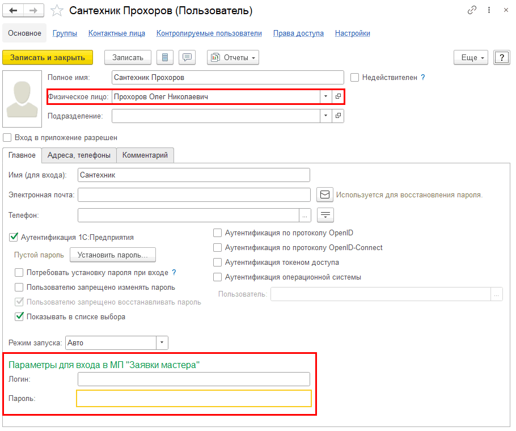Open the Отчеты dropdown menu
This screenshot has height=431, width=516.
233,57
